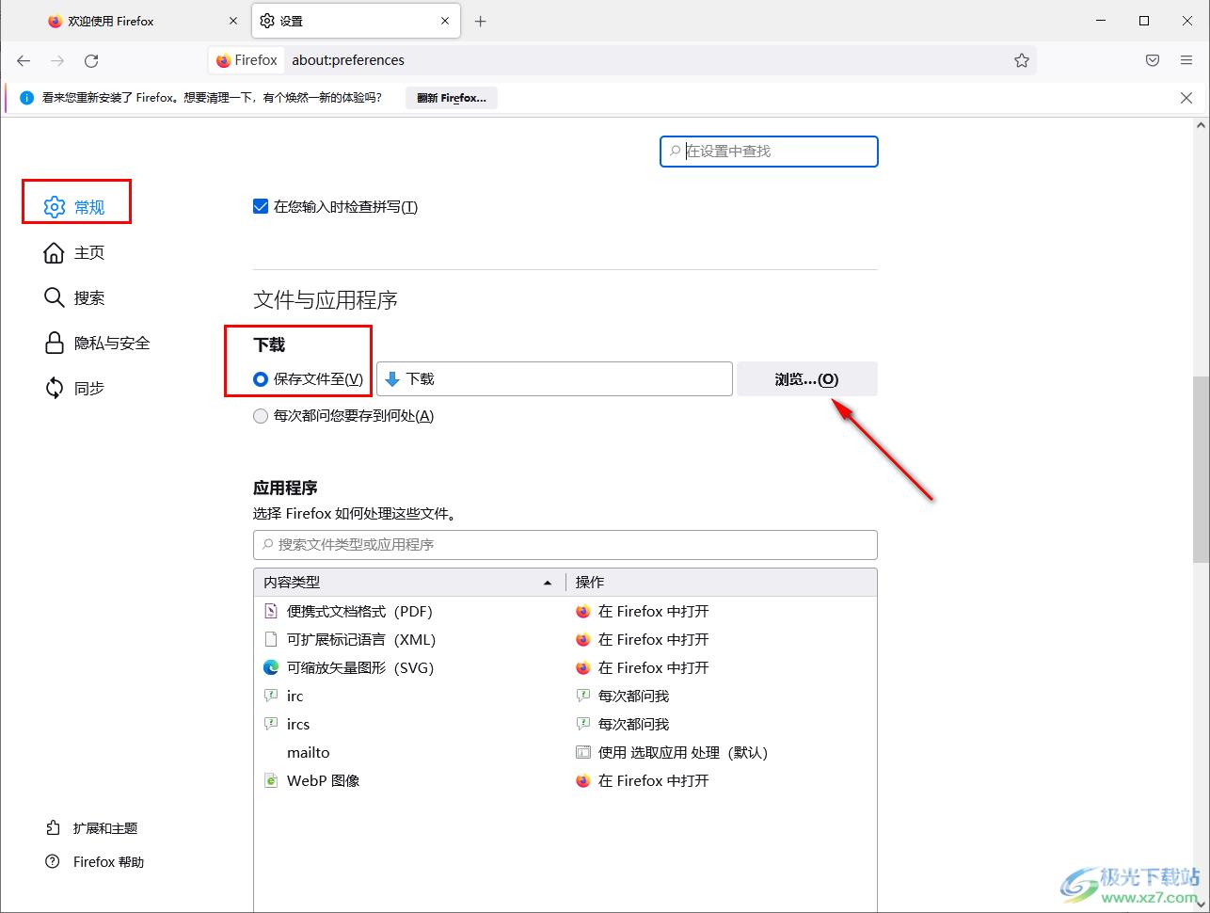
Task: Click the XML document icon
Action: [x=271, y=639]
